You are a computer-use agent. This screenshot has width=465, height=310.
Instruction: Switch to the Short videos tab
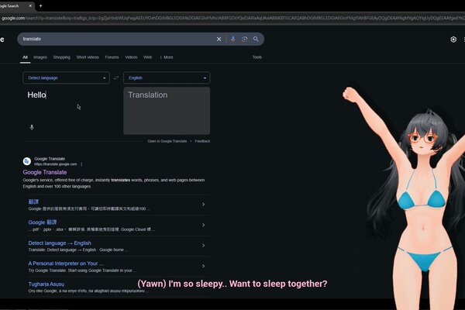click(88, 57)
